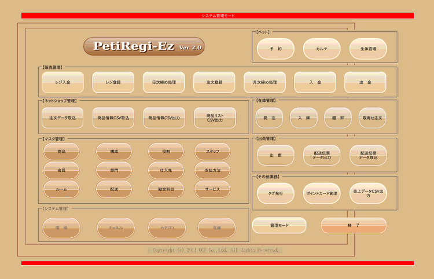434x279 pixels.
Task: Switch using the 管理モード button
Action: click(279, 225)
